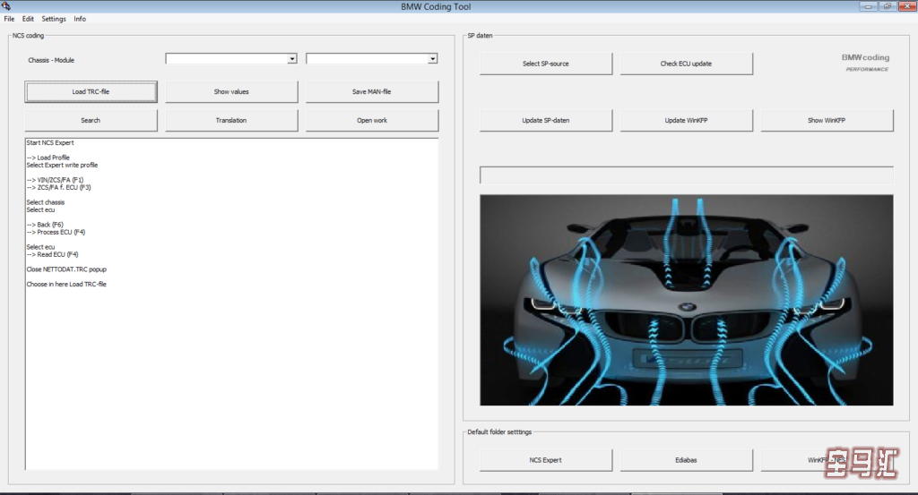Click the BMW coding Performance logo
This screenshot has height=495, width=918.
[864, 63]
